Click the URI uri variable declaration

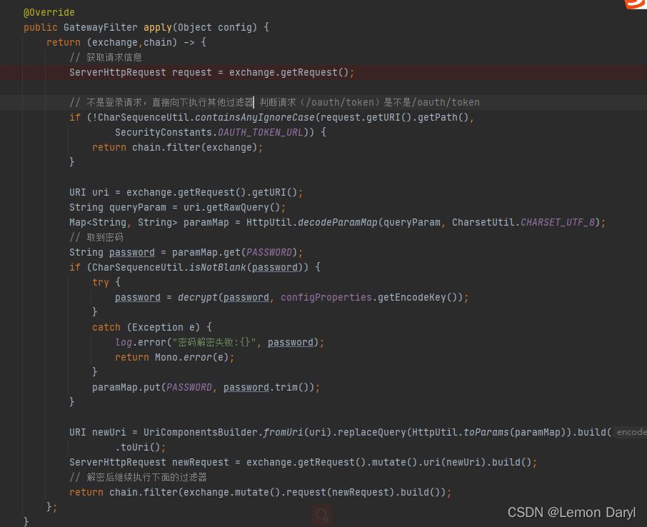[89, 192]
